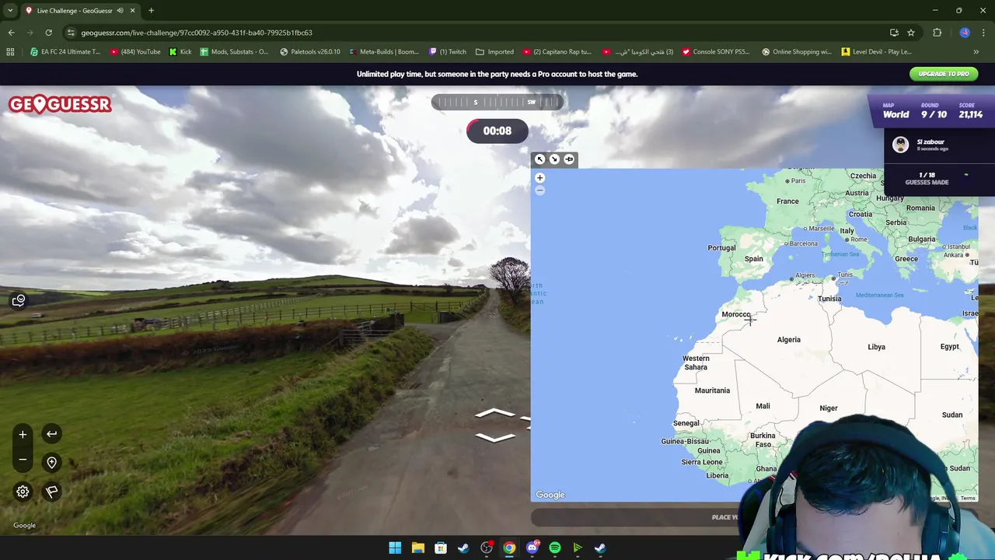The height and width of the screenshot is (560, 995).
Task: Open a new browser tab
Action: tap(151, 10)
